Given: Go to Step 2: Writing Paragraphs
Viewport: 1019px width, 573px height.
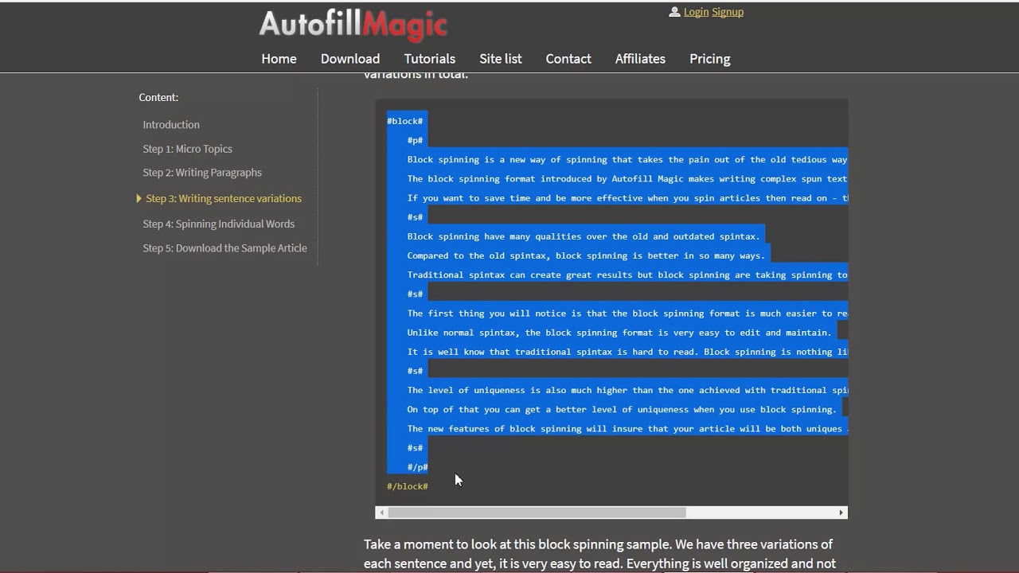Looking at the screenshot, I should (x=202, y=173).
